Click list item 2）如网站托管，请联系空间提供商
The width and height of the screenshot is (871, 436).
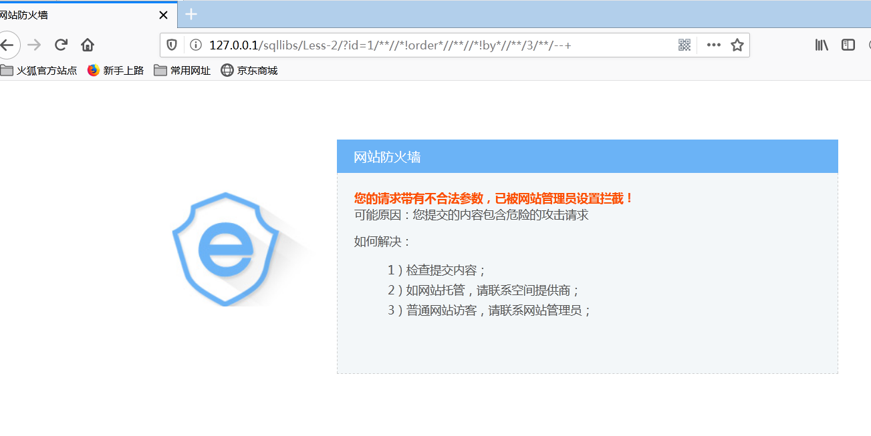(484, 290)
